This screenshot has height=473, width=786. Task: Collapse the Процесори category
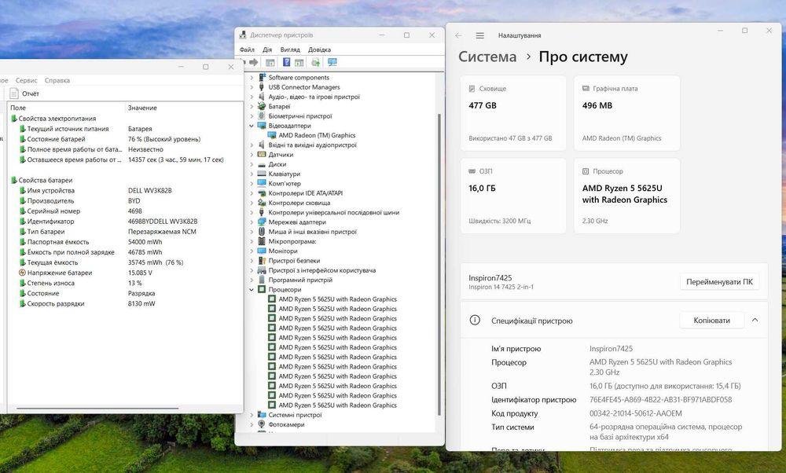click(252, 290)
